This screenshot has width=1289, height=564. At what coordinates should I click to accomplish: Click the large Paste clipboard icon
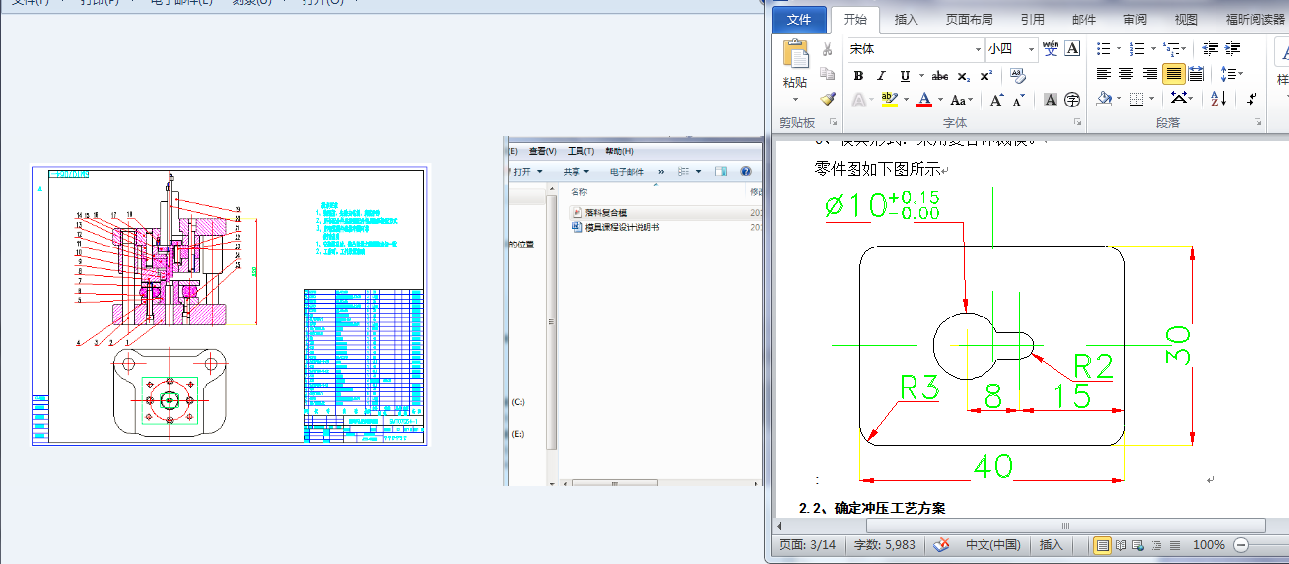795,55
